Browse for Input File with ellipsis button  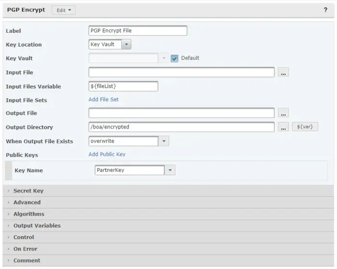(x=283, y=72)
